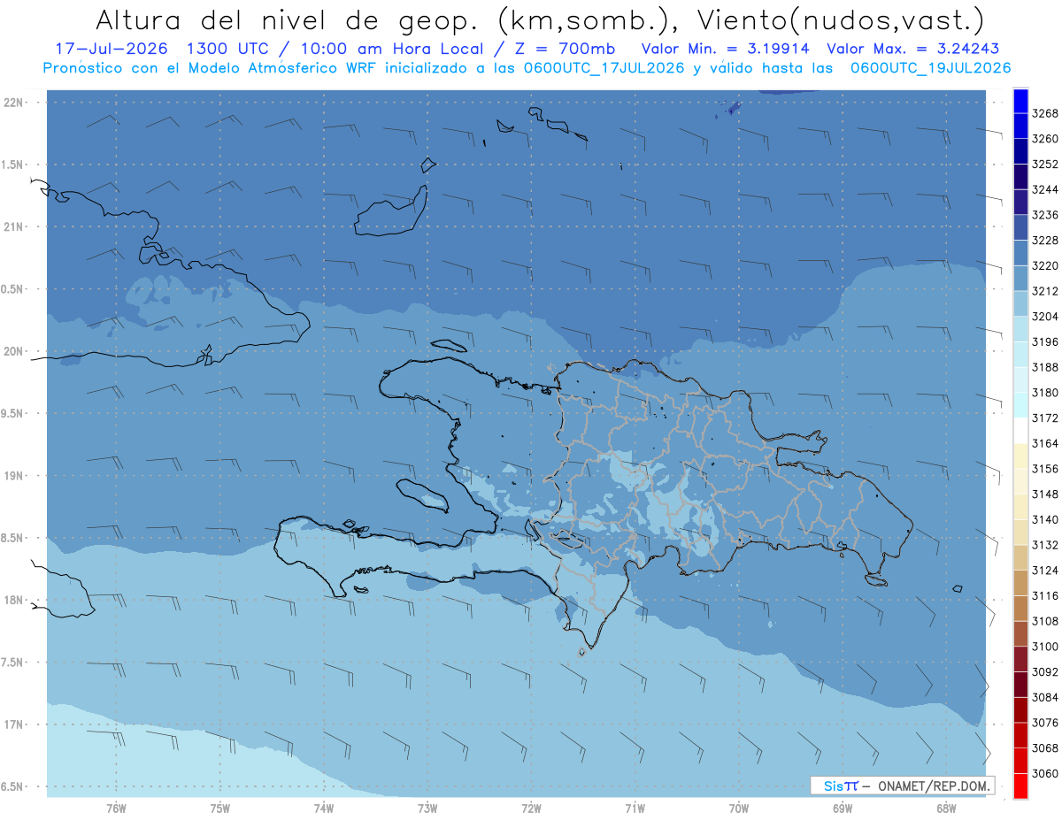This screenshot has height=820, width=1062.
Task: Click the colorbar value '3092'
Action: click(x=1045, y=672)
